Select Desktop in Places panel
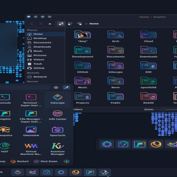Image resolution: width=177 pixels, height=177 pixels. point(45,38)
